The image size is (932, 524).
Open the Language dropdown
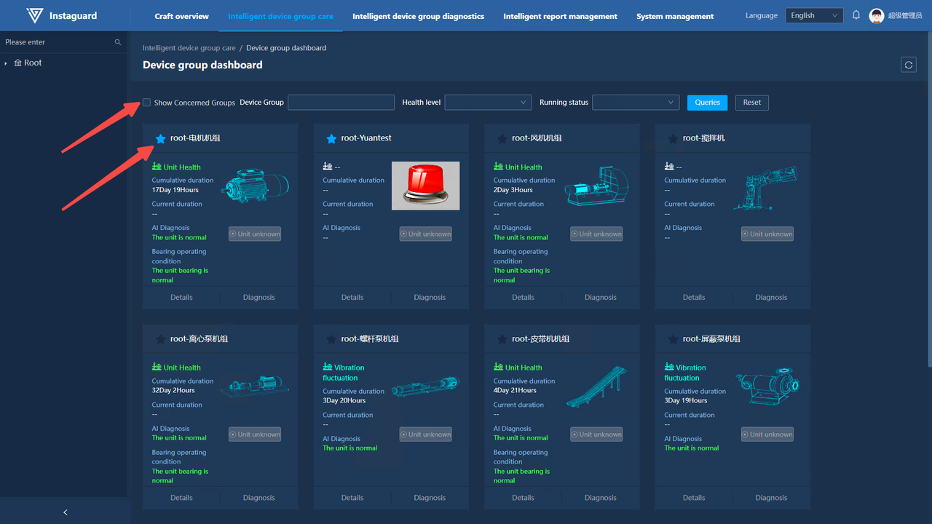813,15
